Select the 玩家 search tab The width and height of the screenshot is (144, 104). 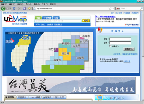(x=56, y=18)
